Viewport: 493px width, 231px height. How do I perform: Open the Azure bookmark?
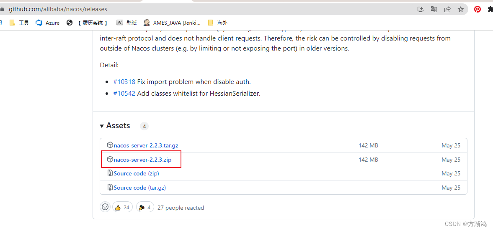(48, 23)
